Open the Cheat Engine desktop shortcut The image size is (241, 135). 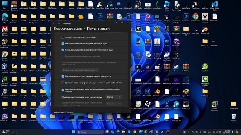110,5
